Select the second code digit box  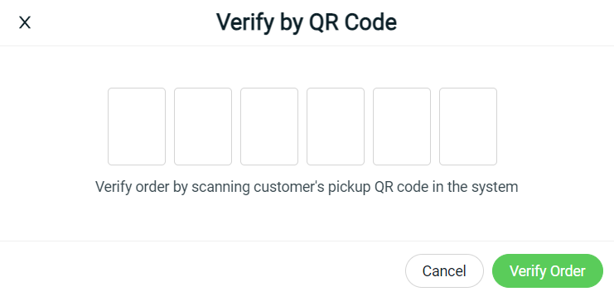203,127
